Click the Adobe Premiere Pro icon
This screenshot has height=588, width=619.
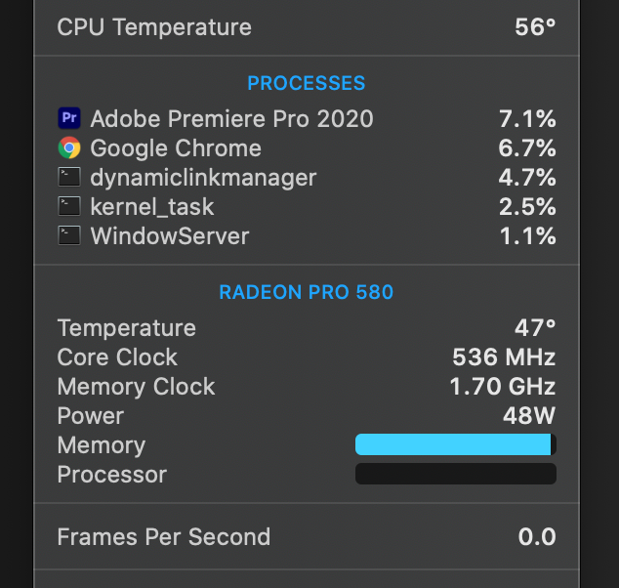coord(69,118)
